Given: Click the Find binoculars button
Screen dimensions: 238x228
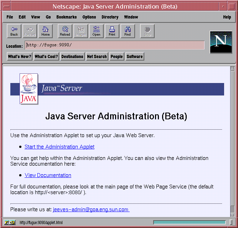Looking at the screenshot, I should click(x=128, y=31).
